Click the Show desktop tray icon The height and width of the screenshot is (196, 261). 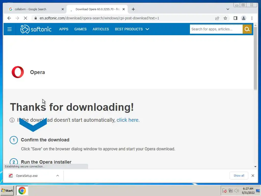[x=258, y=190]
